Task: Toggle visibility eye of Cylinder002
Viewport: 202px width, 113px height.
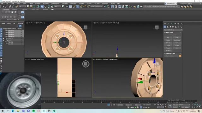Action: [5, 33]
